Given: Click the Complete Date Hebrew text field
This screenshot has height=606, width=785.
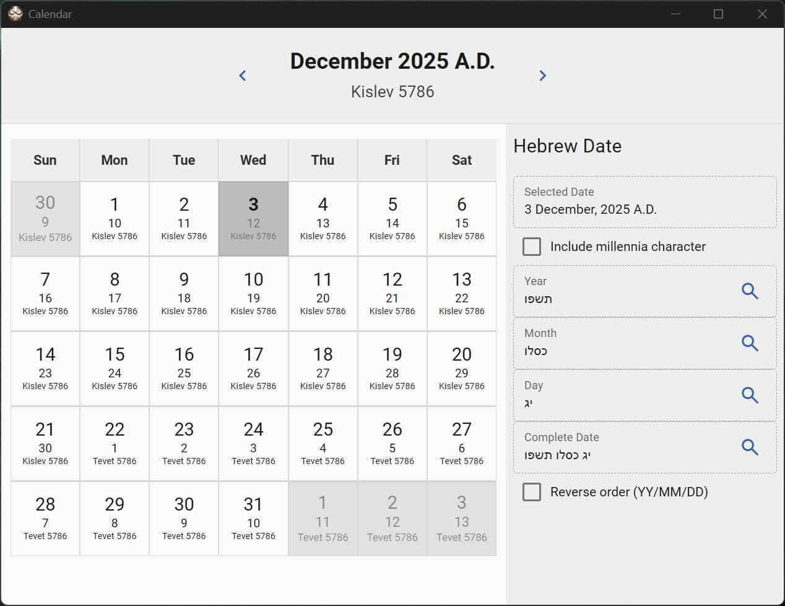Looking at the screenshot, I should (x=625, y=447).
